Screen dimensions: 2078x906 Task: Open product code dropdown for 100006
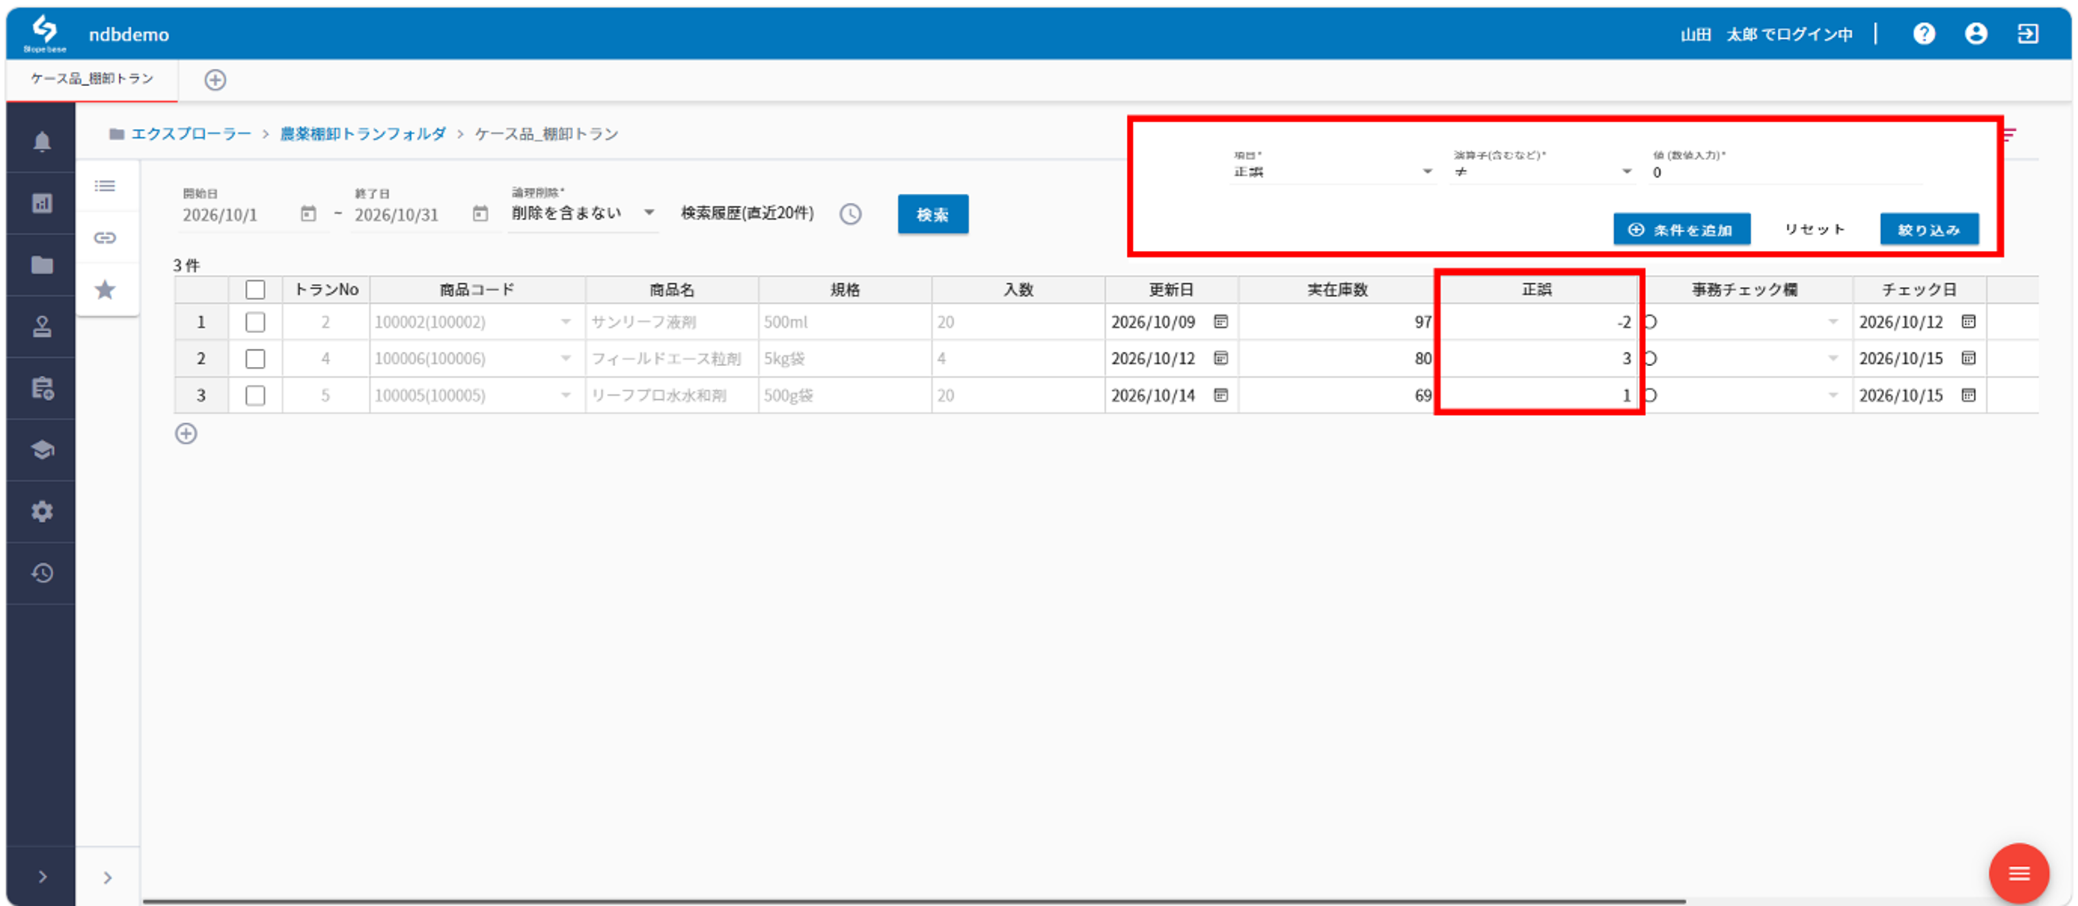pos(565,358)
